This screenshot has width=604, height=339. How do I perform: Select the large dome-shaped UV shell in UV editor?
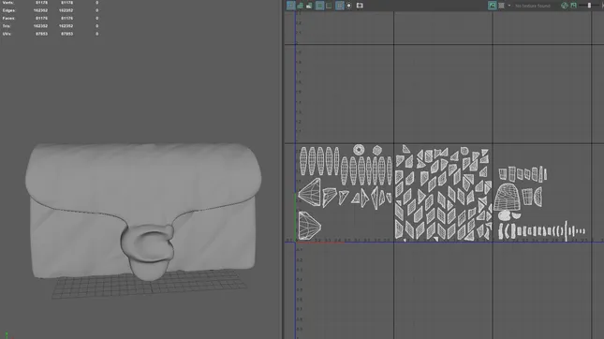[507, 197]
